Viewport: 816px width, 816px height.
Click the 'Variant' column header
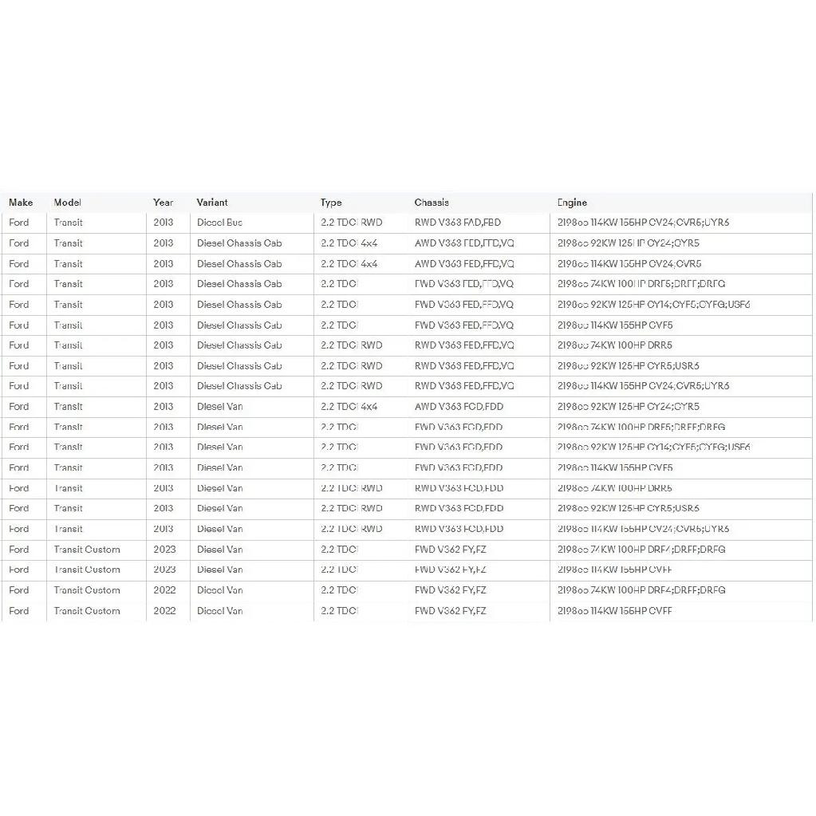(212, 203)
